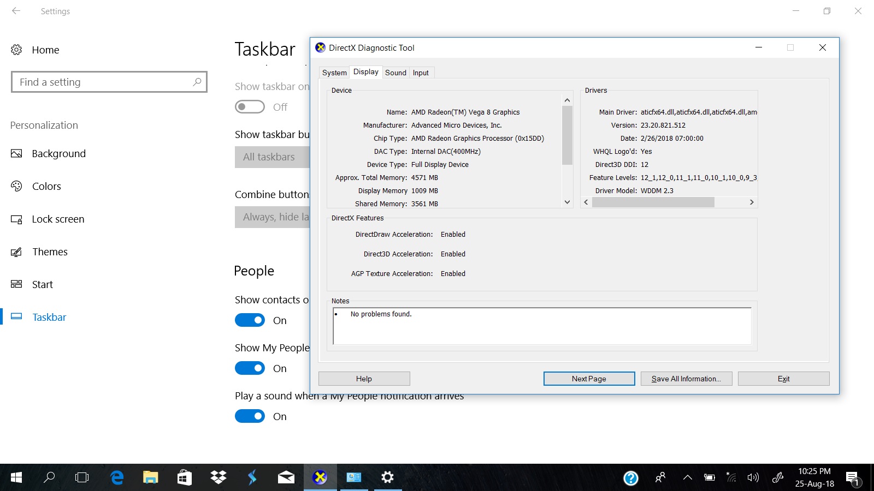The image size is (874, 491).
Task: Click the Find a setting search box
Action: tap(109, 82)
